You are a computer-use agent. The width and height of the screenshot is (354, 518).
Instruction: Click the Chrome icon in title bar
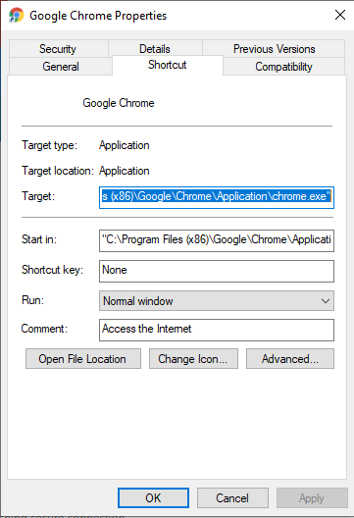coord(17,15)
